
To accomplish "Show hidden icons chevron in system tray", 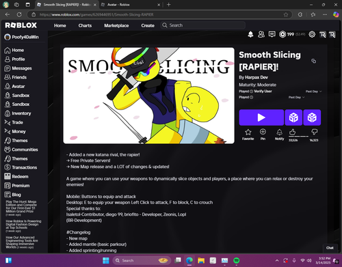I will click(x=277, y=260).
